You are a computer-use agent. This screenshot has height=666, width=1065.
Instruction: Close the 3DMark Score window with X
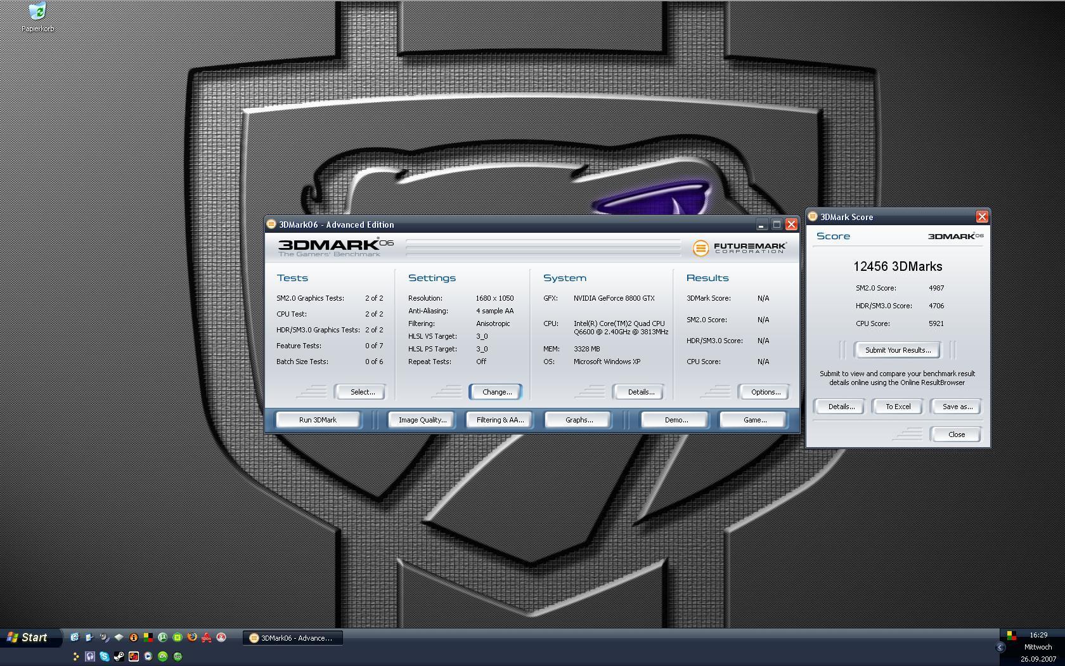click(x=982, y=217)
